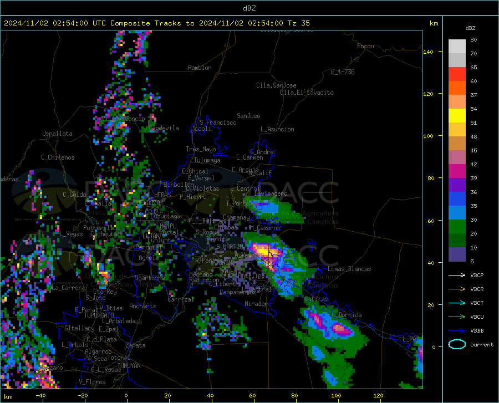This screenshot has width=499, height=403.
Task: Click the magenta 39 dBZ color swatch
Action: [457, 171]
